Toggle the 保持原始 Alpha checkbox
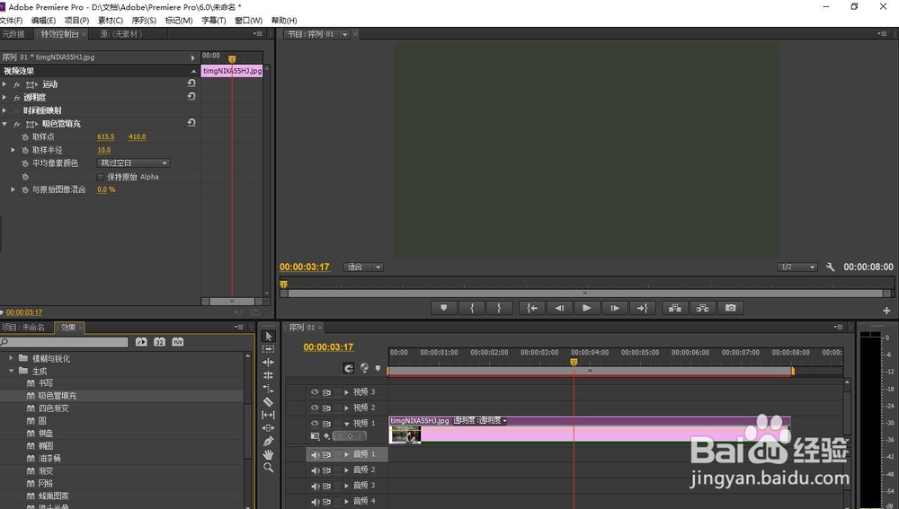This screenshot has width=899, height=509. coord(101,177)
